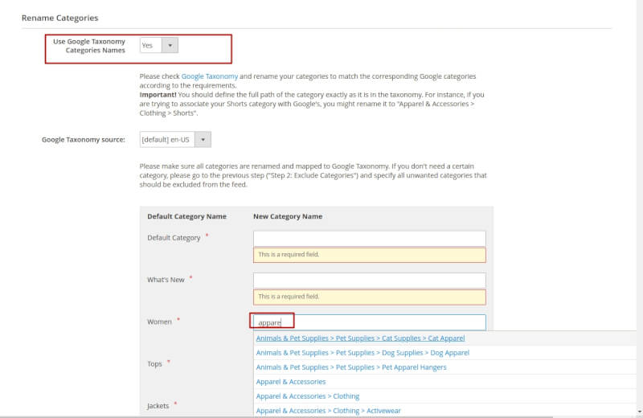The height and width of the screenshot is (418, 643).
Task: Click the Jackets category row label
Action: [x=158, y=406]
